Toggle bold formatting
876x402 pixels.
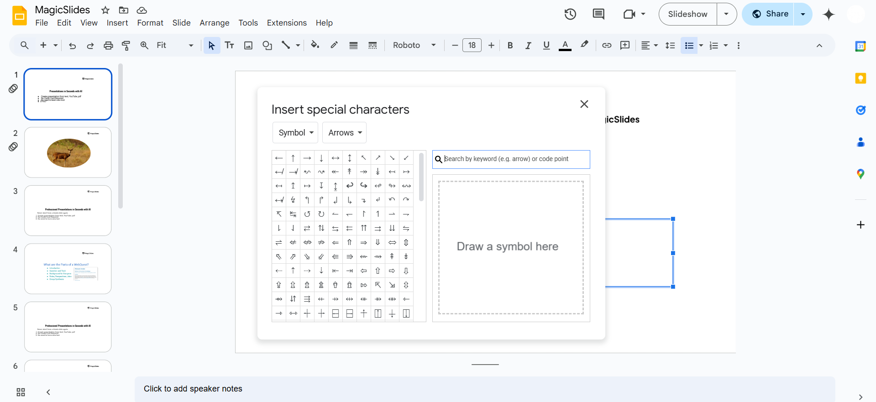(x=510, y=45)
